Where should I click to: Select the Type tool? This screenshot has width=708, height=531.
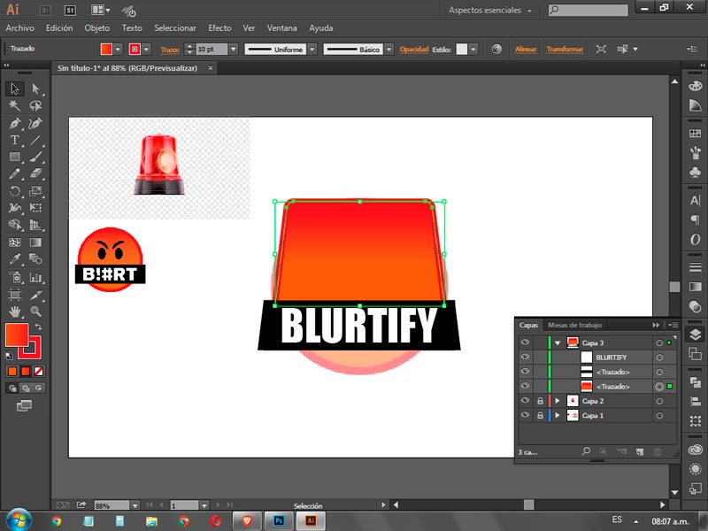click(15, 140)
